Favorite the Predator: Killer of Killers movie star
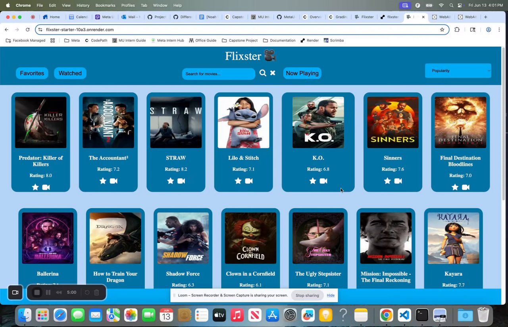 [x=35, y=187]
